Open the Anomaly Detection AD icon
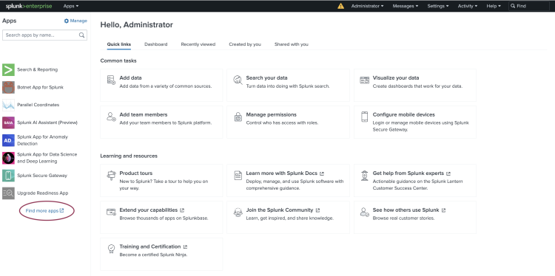This screenshot has width=555, height=276. point(8,140)
